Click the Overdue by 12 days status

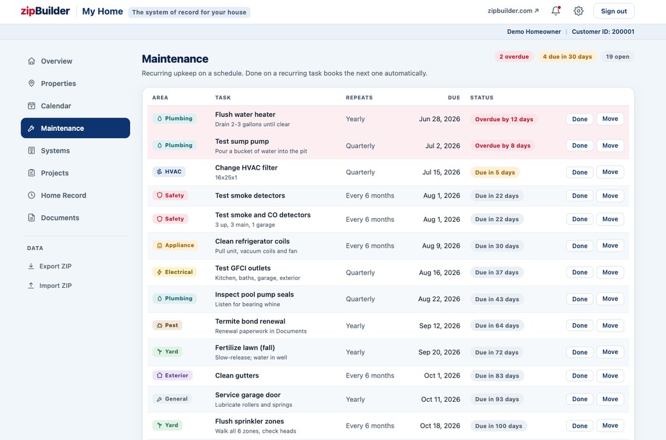click(504, 119)
